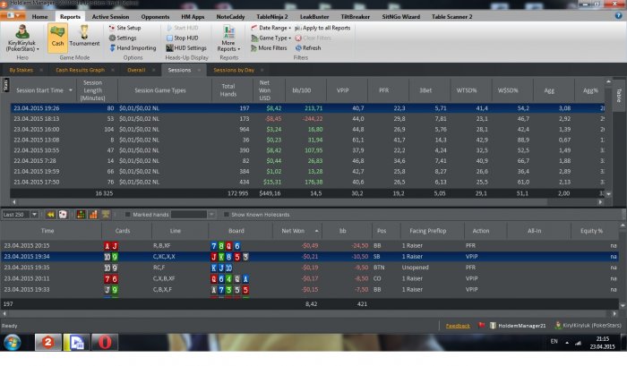627x366 pixels.
Task: Close the Overall report tab
Action: coord(153,70)
